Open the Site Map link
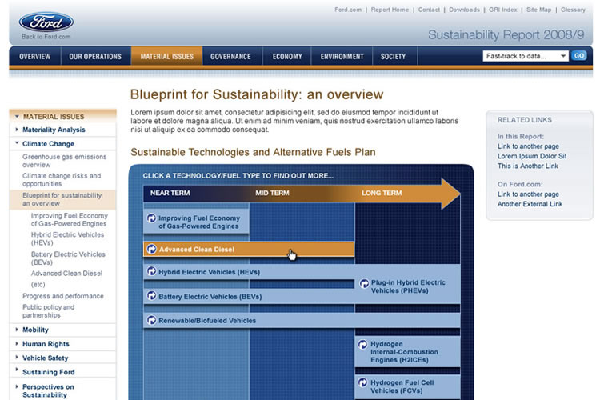This screenshot has width=600, height=400. (538, 10)
